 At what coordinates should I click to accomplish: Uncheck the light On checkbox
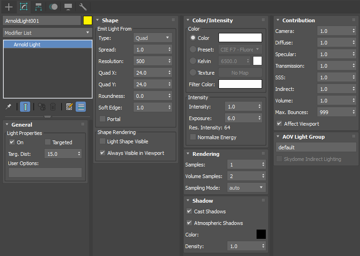point(12,142)
